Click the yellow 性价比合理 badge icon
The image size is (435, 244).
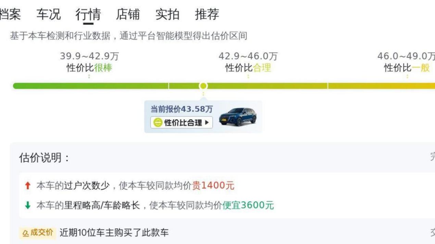pyautogui.click(x=158, y=122)
